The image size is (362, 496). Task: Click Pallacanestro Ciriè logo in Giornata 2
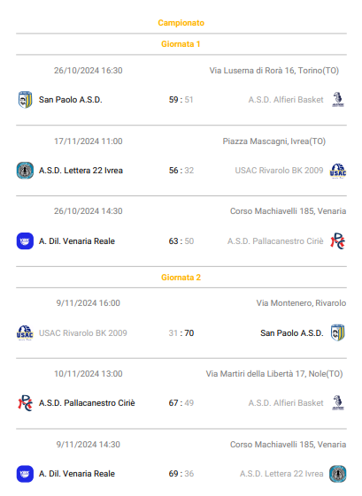coord(25,403)
